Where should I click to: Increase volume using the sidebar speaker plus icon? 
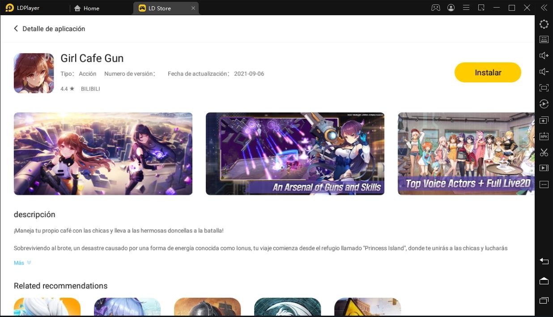coord(544,56)
